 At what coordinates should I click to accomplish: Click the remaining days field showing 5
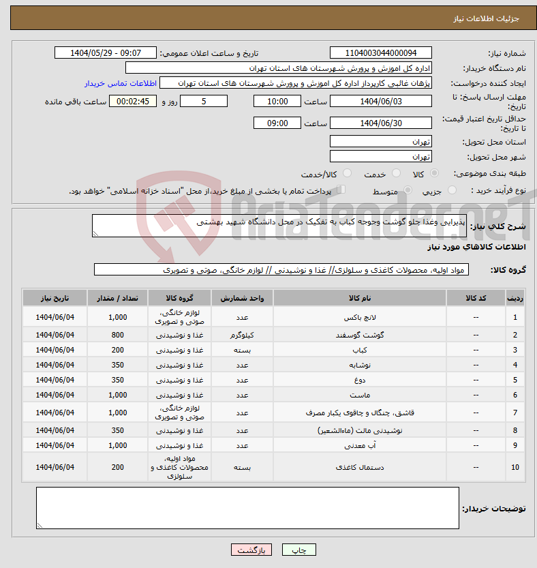[204, 101]
